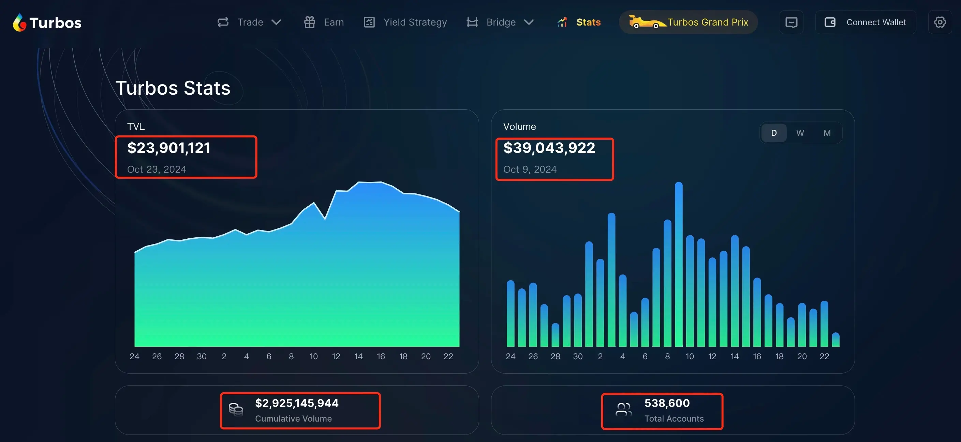Expand the Bridge dropdown chevron
Screen dimensions: 961x442
(529, 22)
